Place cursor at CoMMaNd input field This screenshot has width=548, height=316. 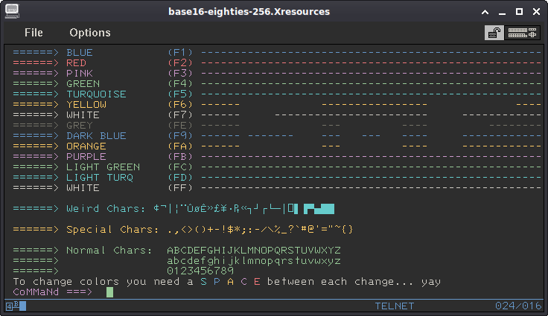109,292
